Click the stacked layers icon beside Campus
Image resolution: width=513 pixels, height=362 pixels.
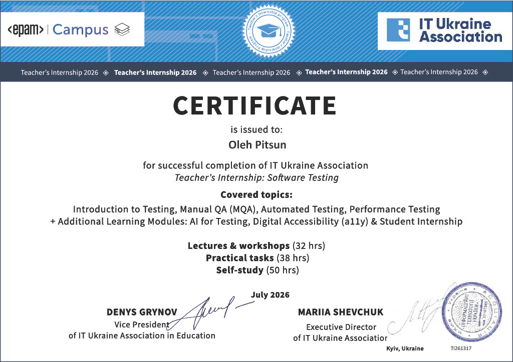(x=122, y=29)
